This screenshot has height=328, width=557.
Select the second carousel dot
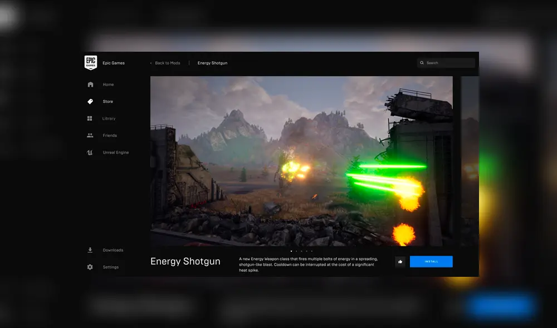(x=297, y=251)
